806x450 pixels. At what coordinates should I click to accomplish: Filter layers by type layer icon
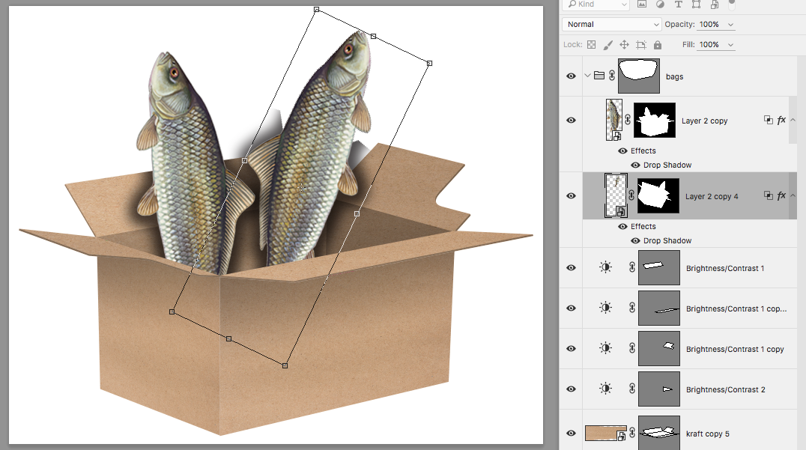[679, 4]
